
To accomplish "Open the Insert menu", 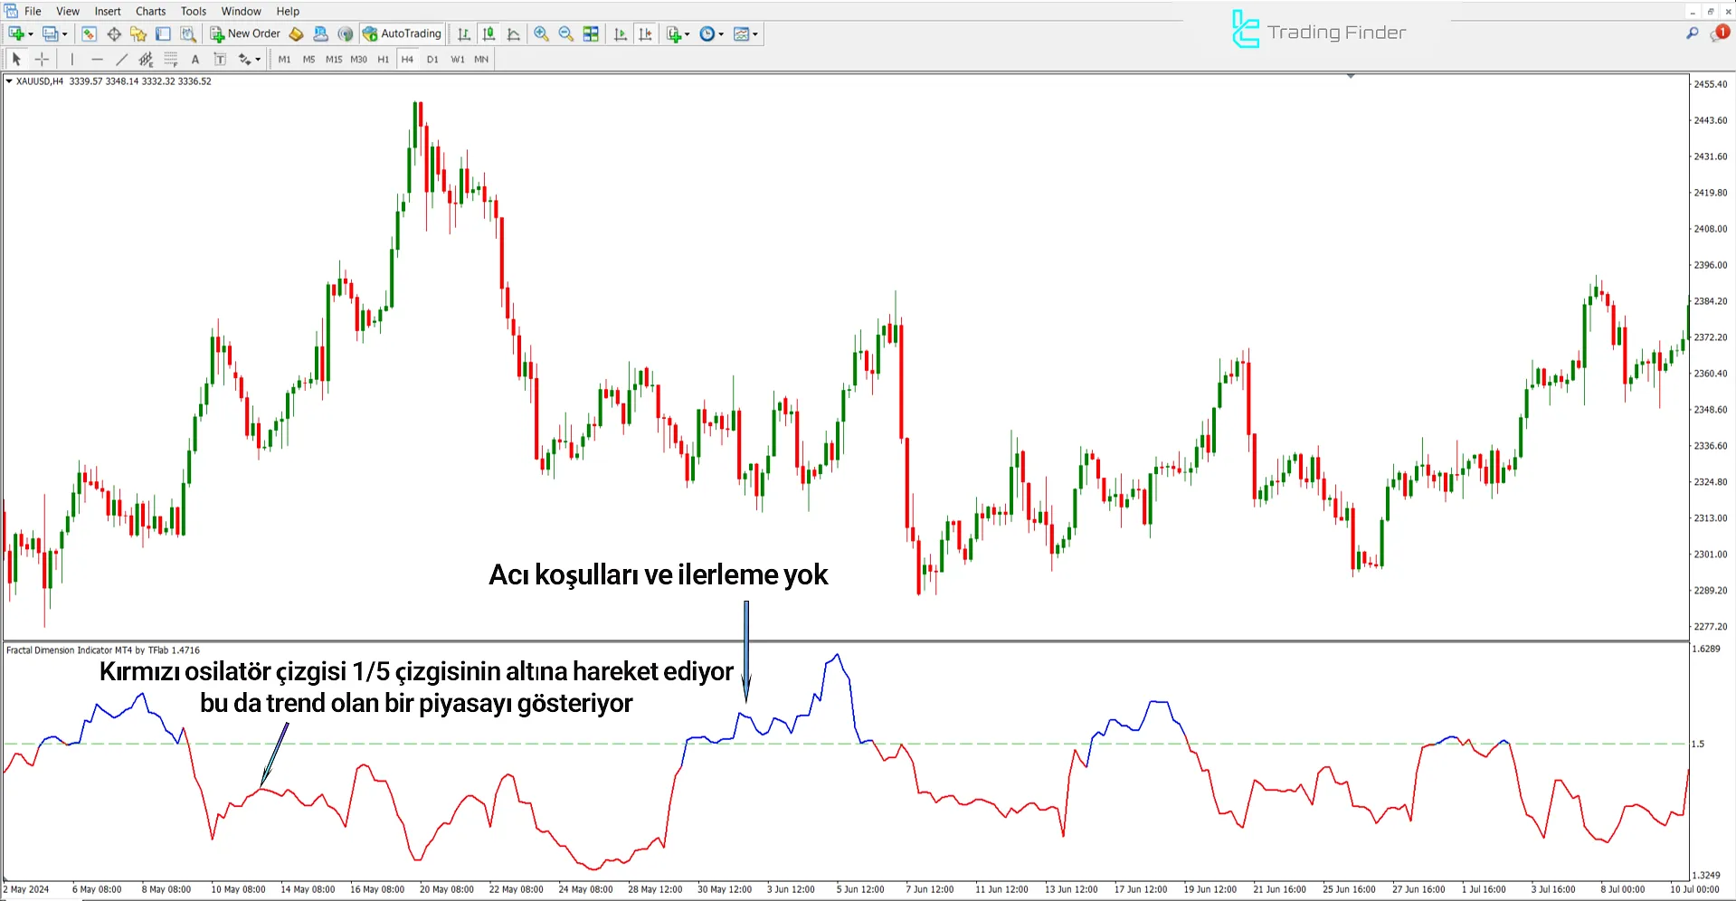I will pyautogui.click(x=108, y=11).
